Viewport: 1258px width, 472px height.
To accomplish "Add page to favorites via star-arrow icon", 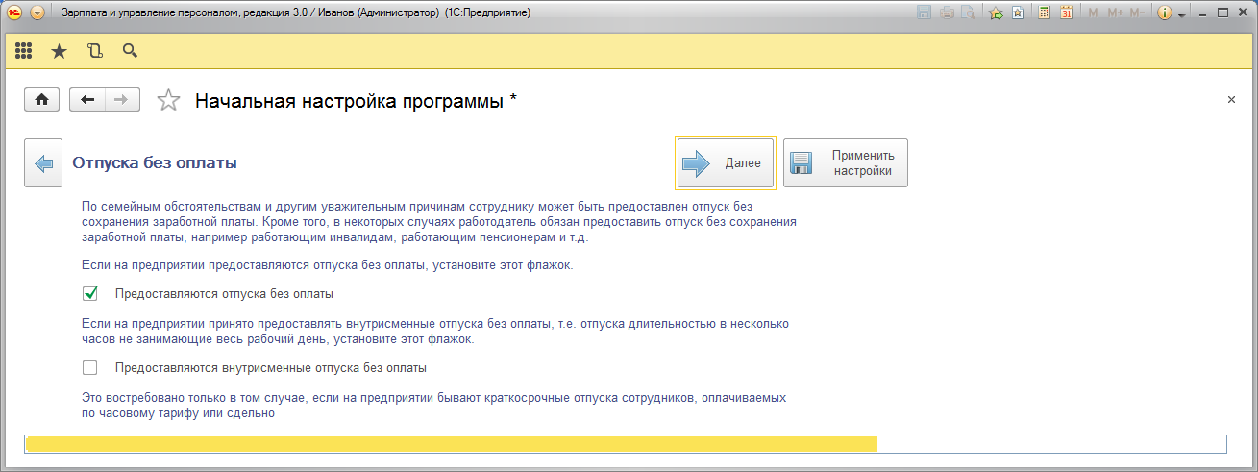I will tap(997, 13).
